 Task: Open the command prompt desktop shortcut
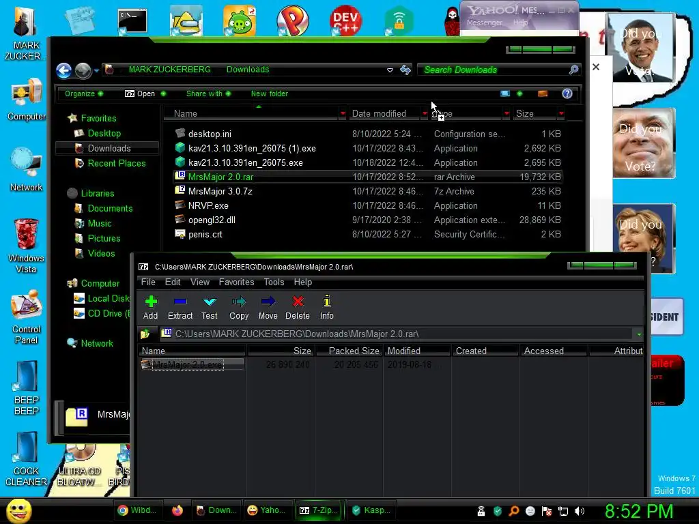point(132,21)
